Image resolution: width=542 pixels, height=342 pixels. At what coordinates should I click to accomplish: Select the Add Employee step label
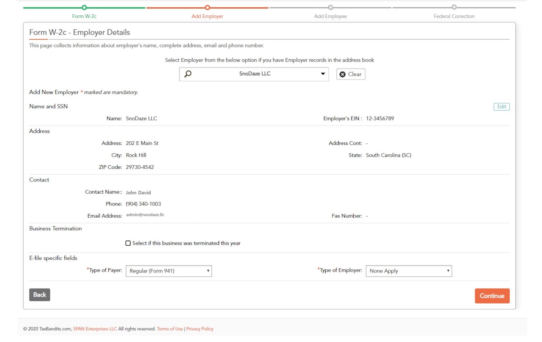330,16
